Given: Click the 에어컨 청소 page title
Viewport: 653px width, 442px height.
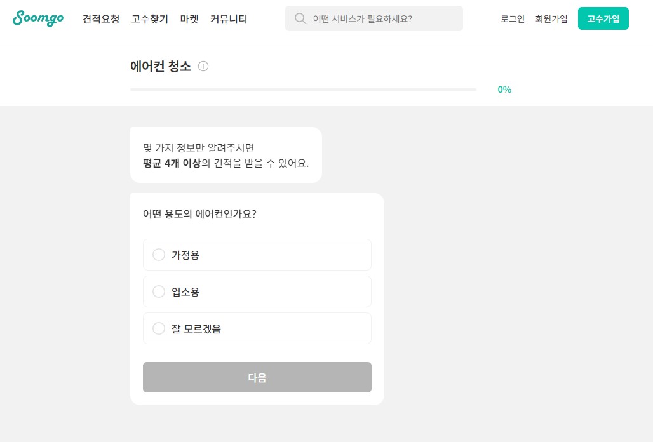Looking at the screenshot, I should coord(160,66).
